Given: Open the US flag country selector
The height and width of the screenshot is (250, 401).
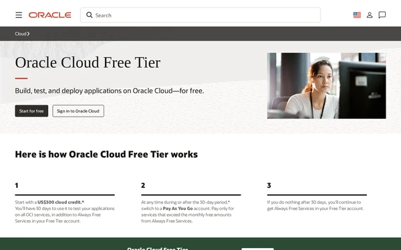Looking at the screenshot, I should (x=357, y=15).
